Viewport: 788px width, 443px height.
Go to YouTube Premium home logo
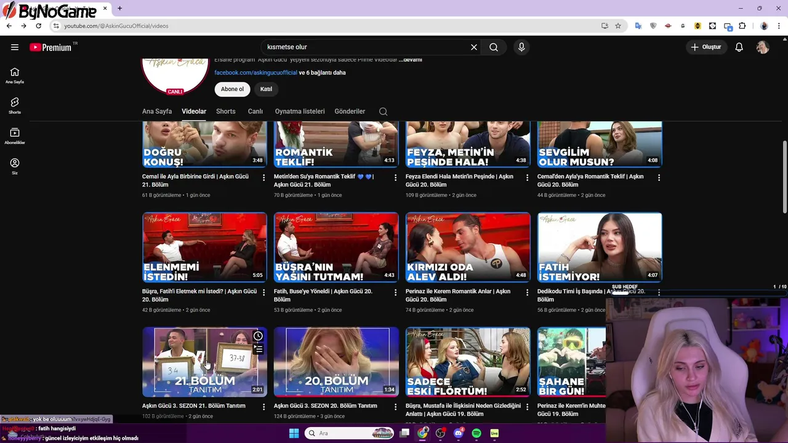50,47
